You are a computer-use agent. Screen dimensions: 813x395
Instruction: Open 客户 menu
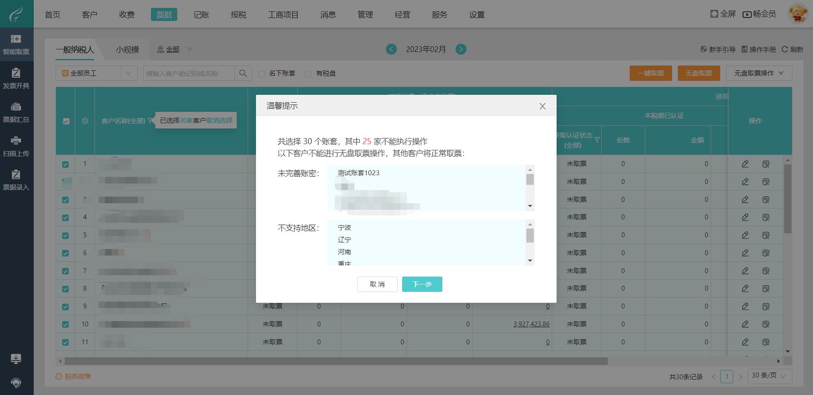coord(89,14)
